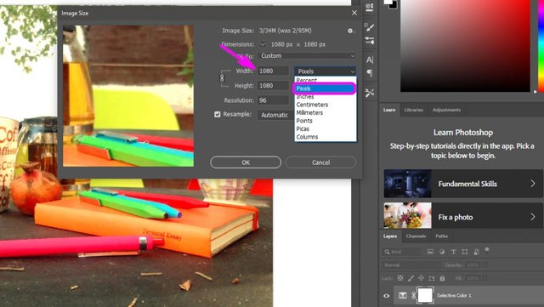The height and width of the screenshot is (307, 544).
Task: Choose Centimeters from the unit list
Action: point(326,105)
